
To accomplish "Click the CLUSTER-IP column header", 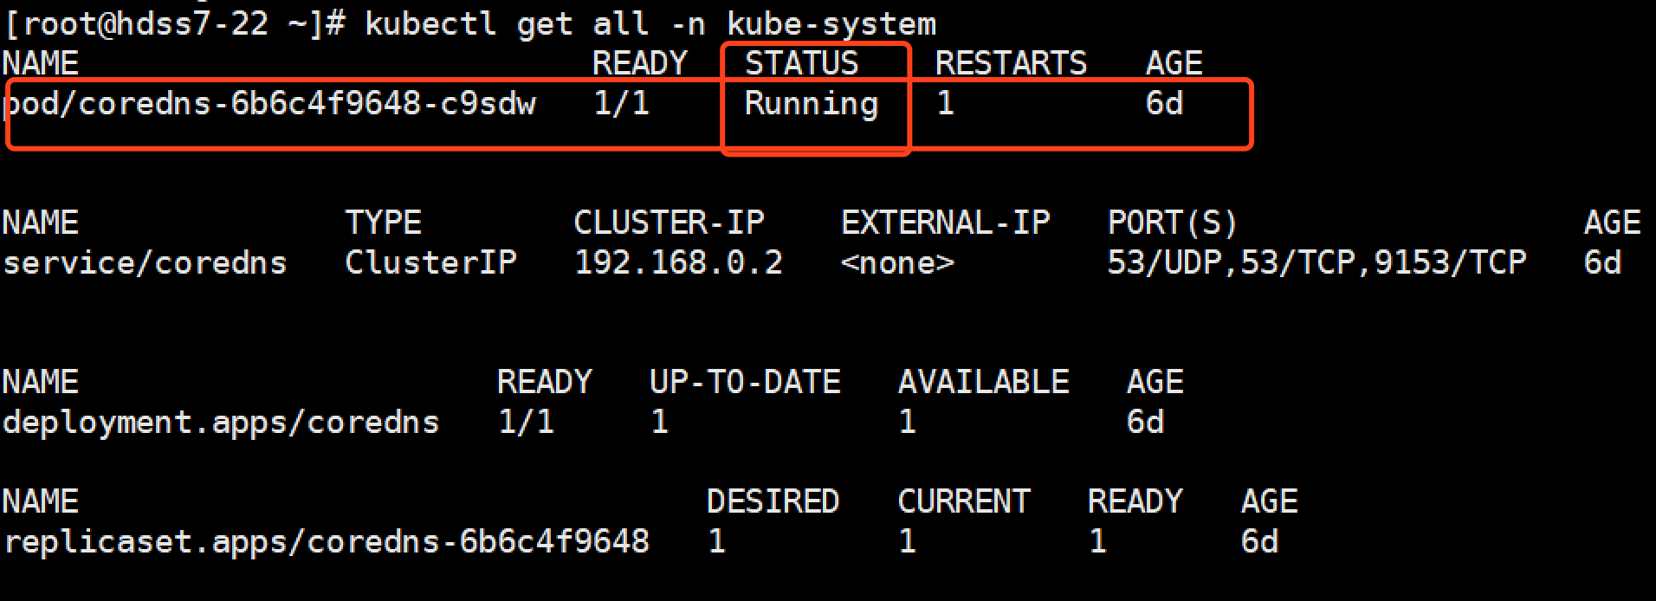I will tap(669, 223).
